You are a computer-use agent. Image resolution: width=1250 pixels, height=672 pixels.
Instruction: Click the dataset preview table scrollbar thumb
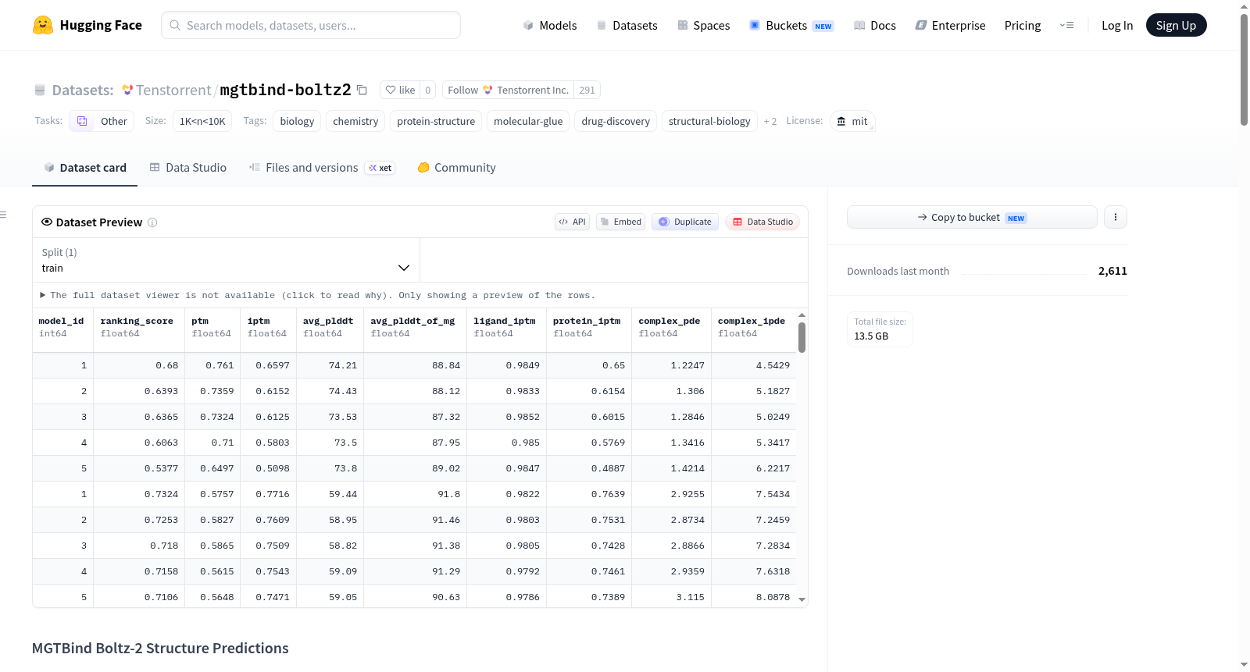coord(802,337)
